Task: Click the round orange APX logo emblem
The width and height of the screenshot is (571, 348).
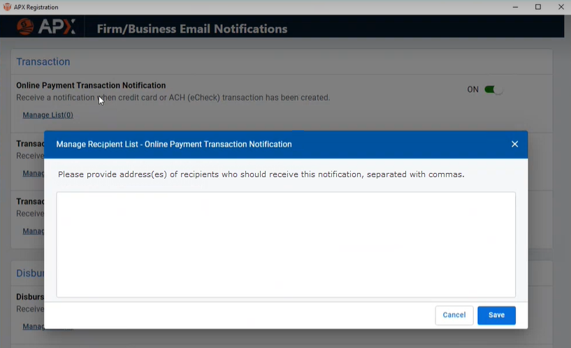Action: click(x=26, y=28)
